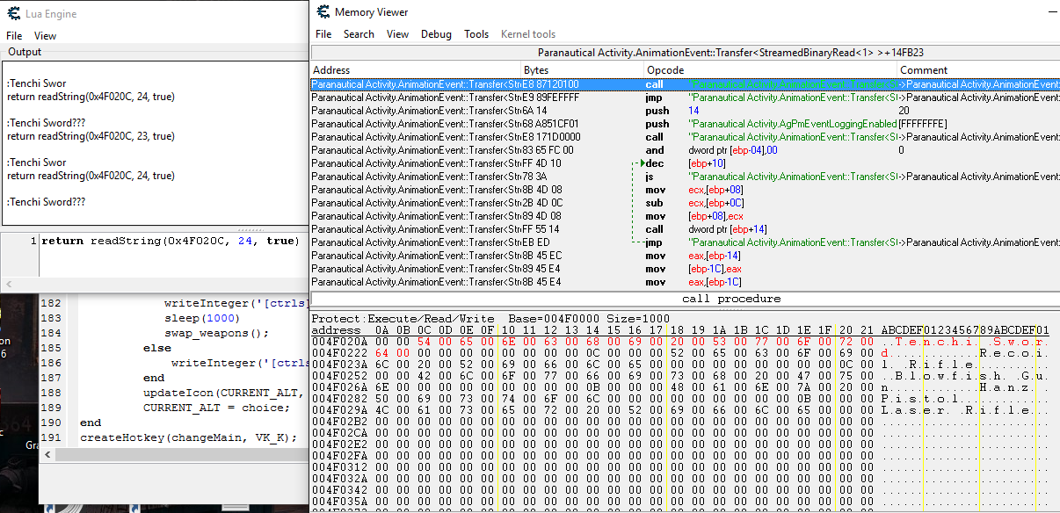The image size is (1060, 513).
Task: Click the Lua Engine title bar icon
Action: click(13, 13)
